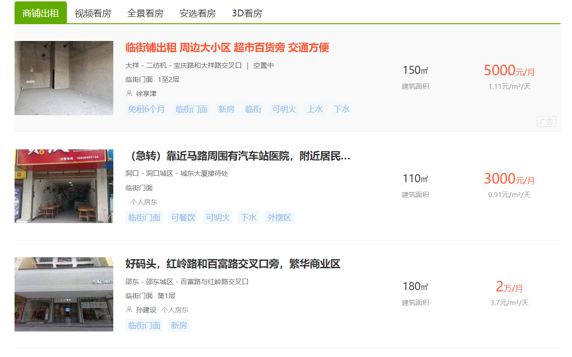Click the 上水 tag
The image size is (572, 357).
(x=315, y=109)
